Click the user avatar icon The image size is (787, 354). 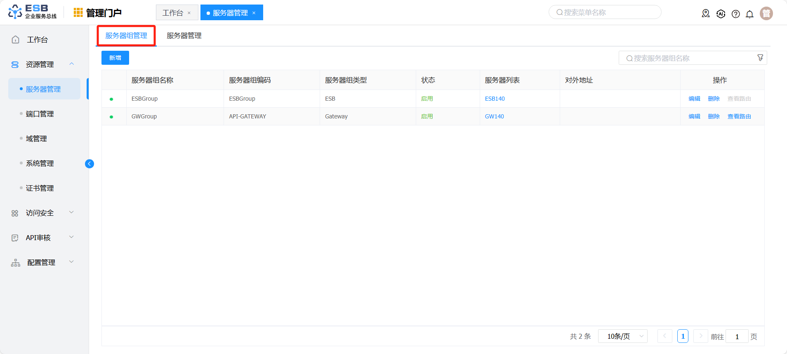click(766, 13)
